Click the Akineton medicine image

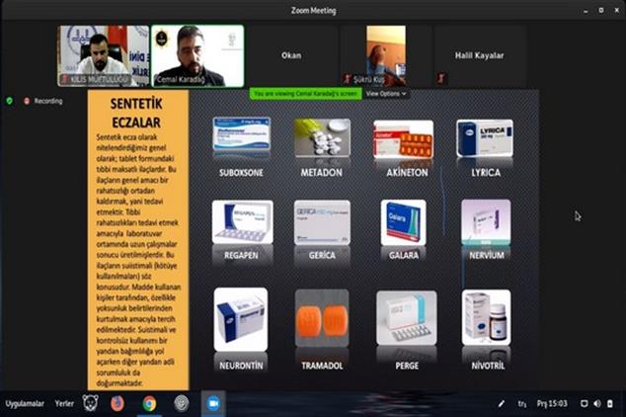coord(403,138)
